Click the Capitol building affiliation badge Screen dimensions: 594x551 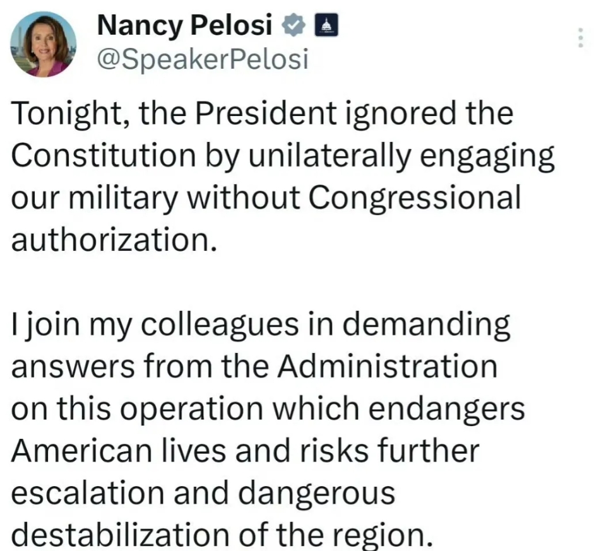click(x=326, y=25)
